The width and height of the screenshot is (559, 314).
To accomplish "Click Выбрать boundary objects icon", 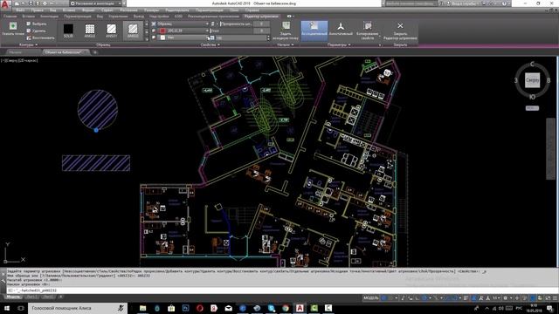I will click(29, 24).
